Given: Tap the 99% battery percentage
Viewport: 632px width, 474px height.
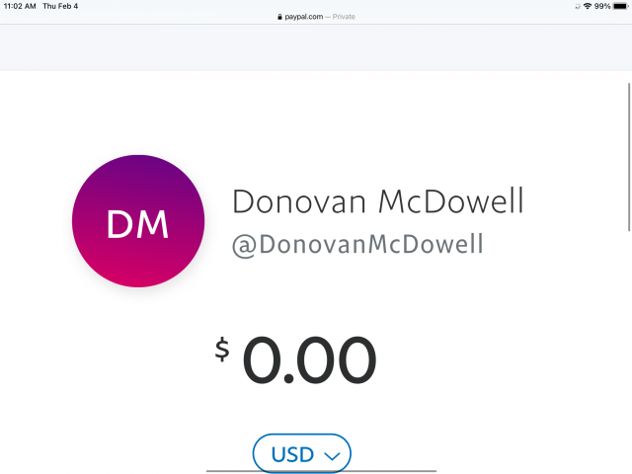Looking at the screenshot, I should click(602, 6).
